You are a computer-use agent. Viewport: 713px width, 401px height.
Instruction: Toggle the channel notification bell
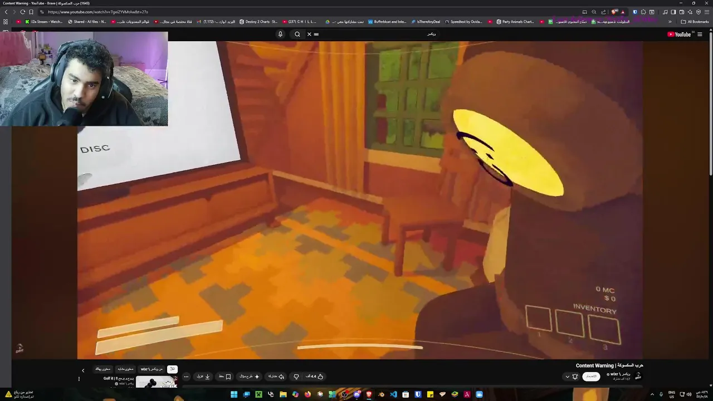(x=575, y=376)
